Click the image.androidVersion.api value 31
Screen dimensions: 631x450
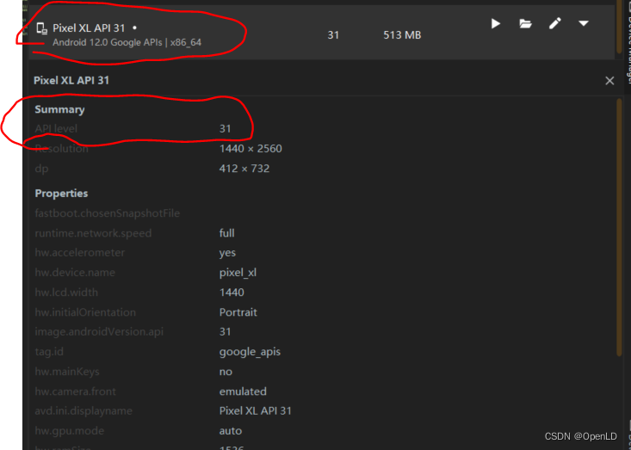point(225,332)
